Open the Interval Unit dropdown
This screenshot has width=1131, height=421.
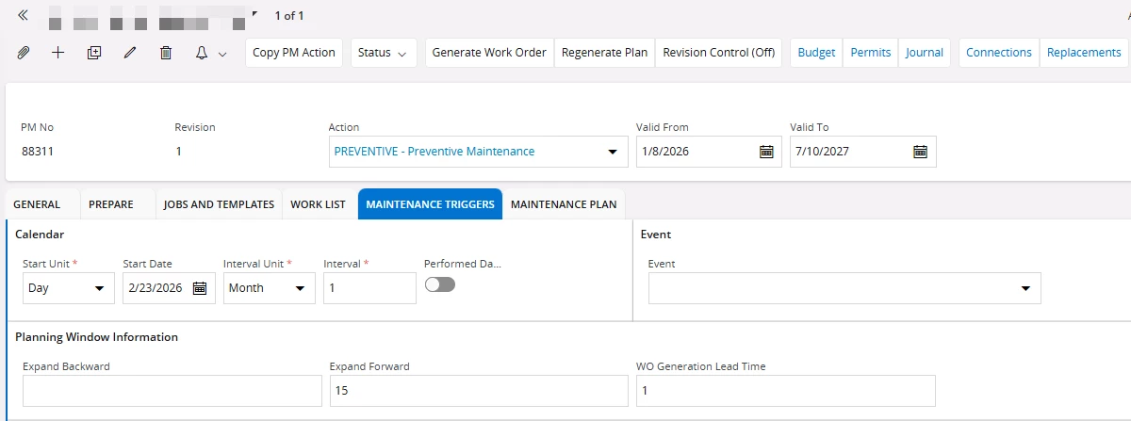click(x=300, y=288)
